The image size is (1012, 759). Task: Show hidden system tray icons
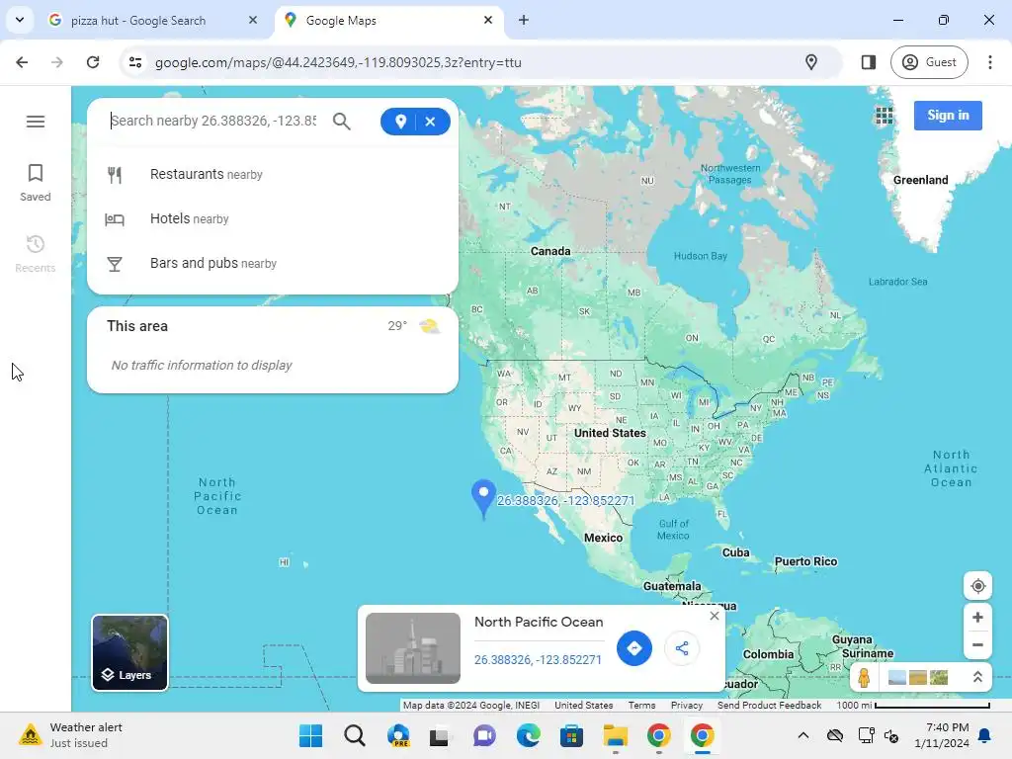pos(802,735)
